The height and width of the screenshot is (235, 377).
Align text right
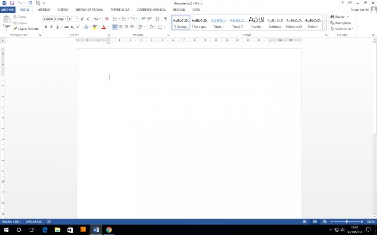pos(126,27)
